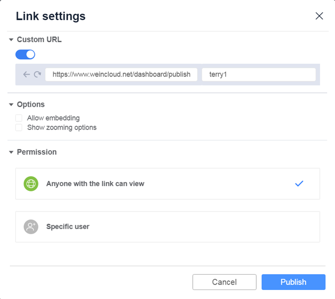Click the weincloud.net base URL field

point(121,74)
